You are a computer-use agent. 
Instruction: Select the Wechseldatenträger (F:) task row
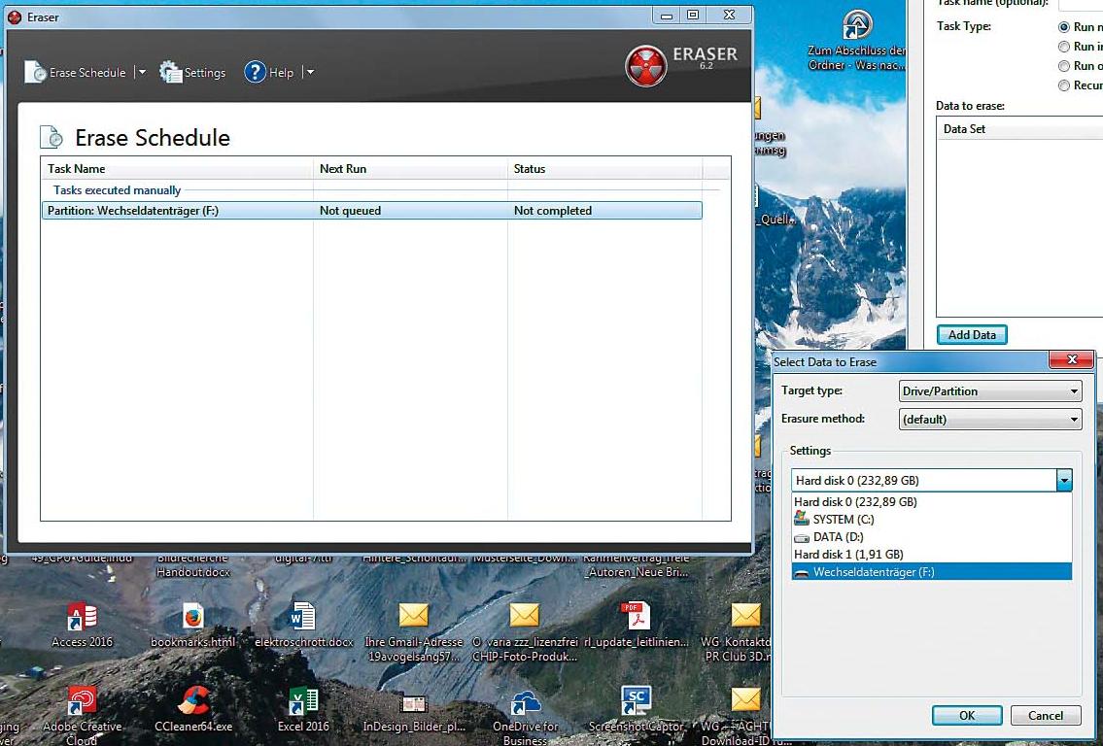tap(371, 211)
